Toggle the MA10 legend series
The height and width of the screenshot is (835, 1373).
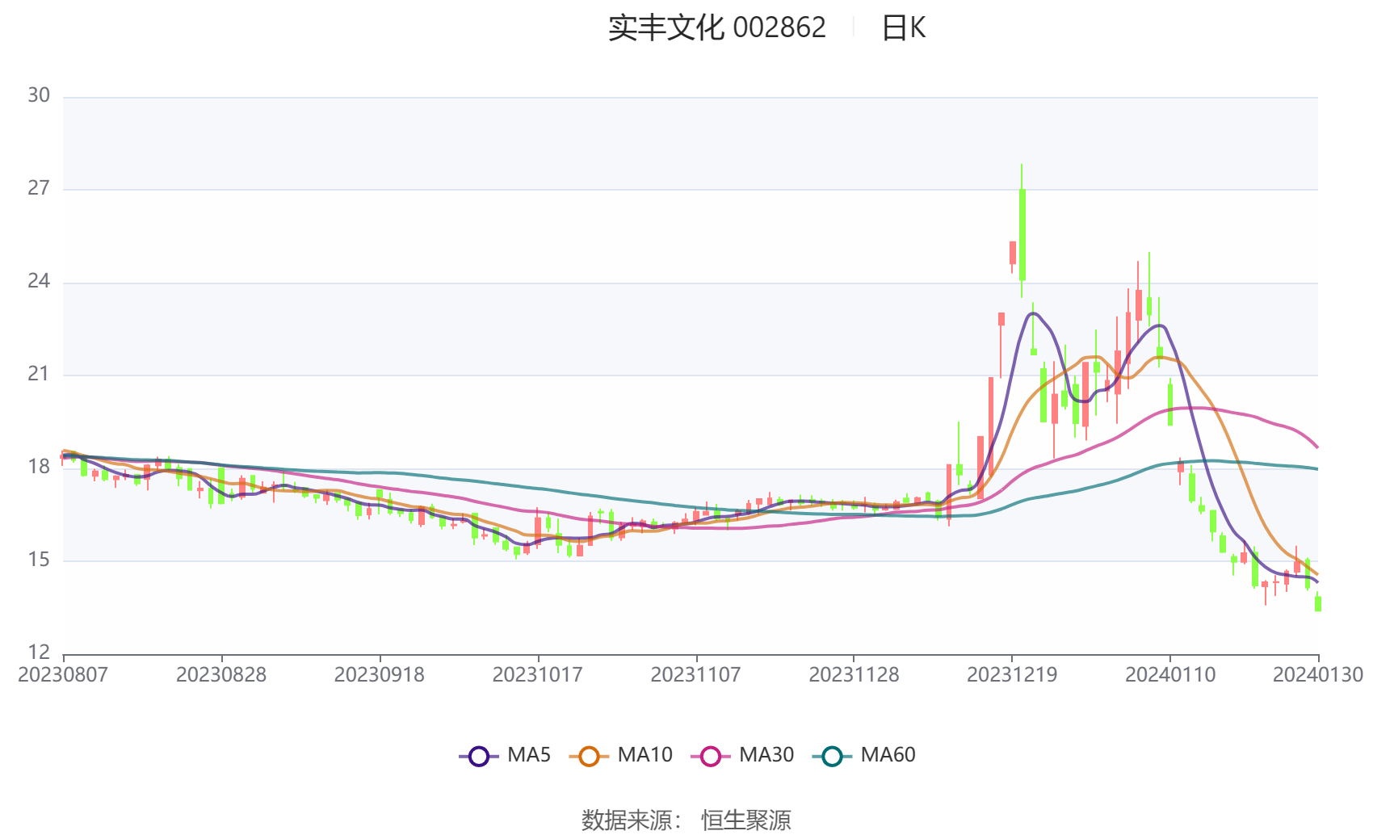621,755
